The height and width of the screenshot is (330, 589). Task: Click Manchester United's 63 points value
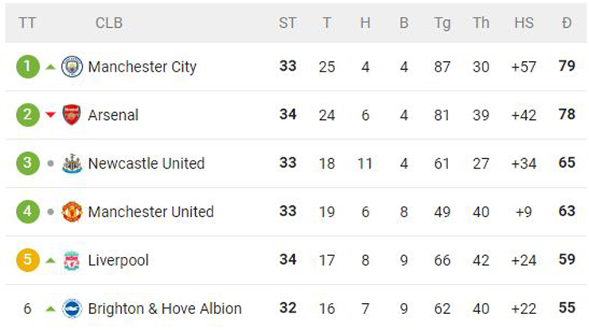566,212
